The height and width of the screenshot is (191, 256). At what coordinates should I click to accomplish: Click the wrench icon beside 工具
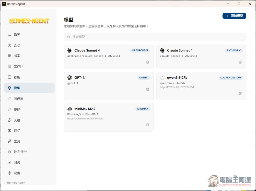tap(9, 141)
